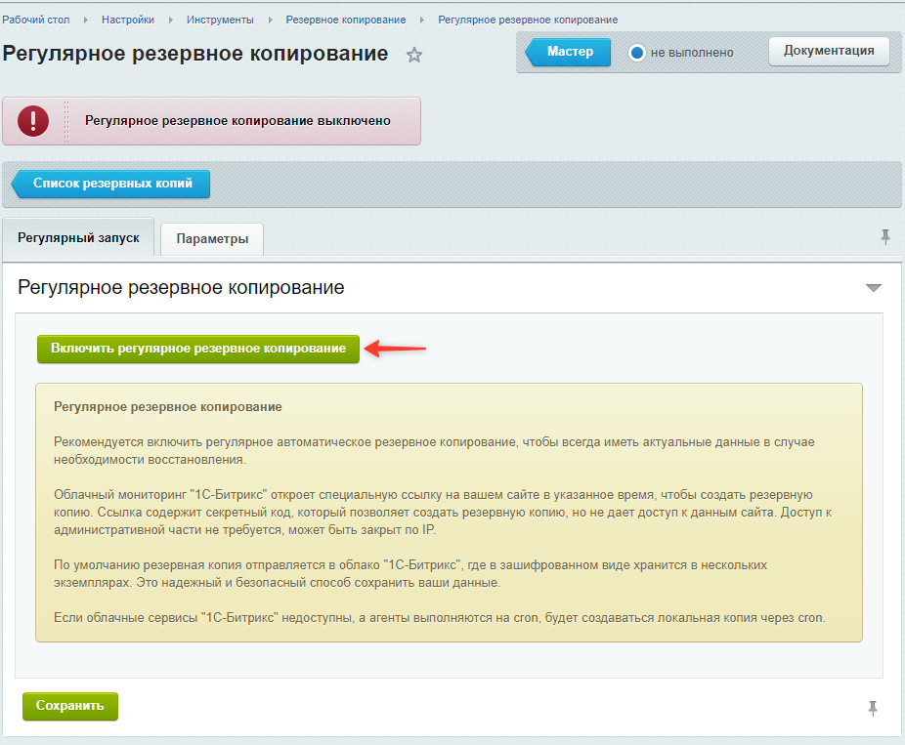Open Резервное копирование breadcrumb link
The image size is (905, 745).
[346, 20]
